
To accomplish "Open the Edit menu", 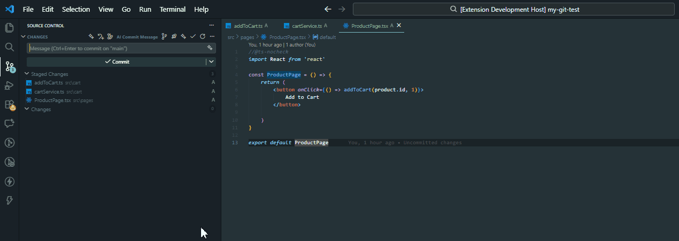I will click(x=48, y=9).
